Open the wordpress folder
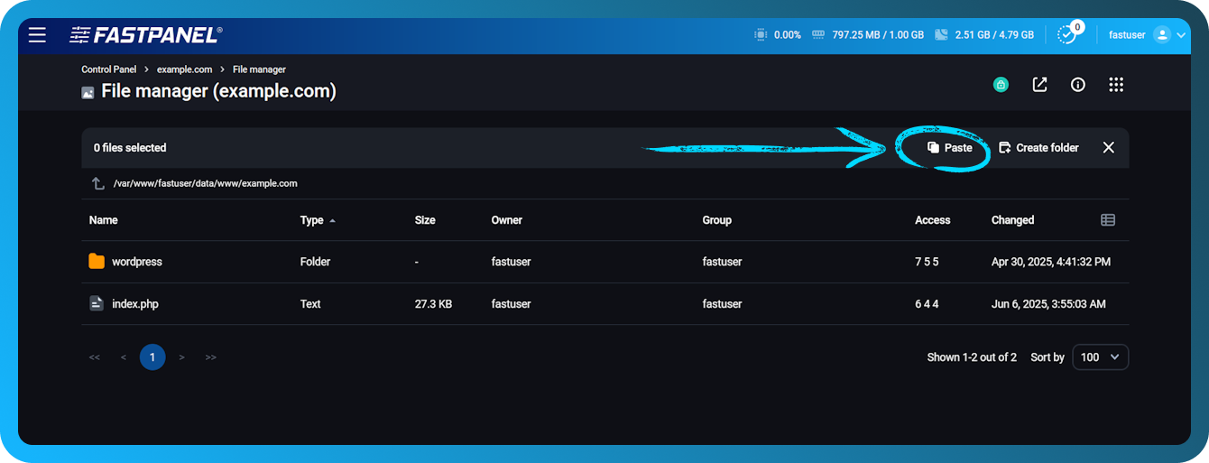 click(x=136, y=262)
